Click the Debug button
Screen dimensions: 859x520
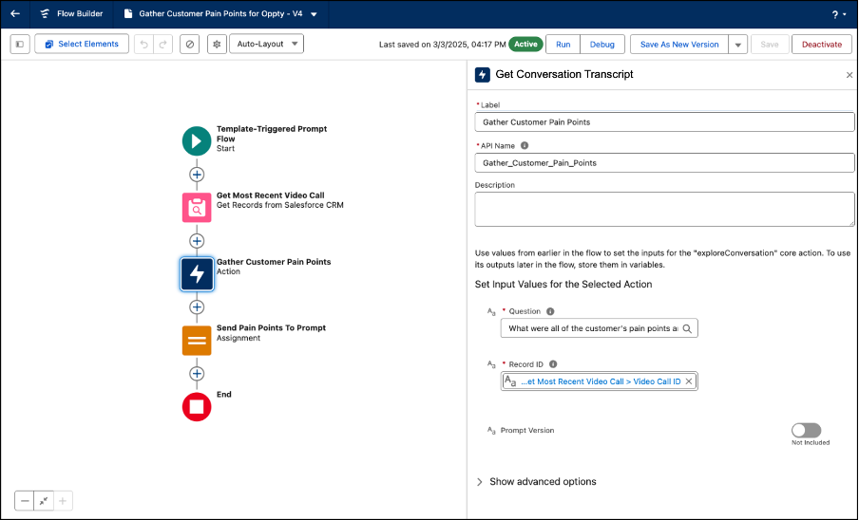602,45
